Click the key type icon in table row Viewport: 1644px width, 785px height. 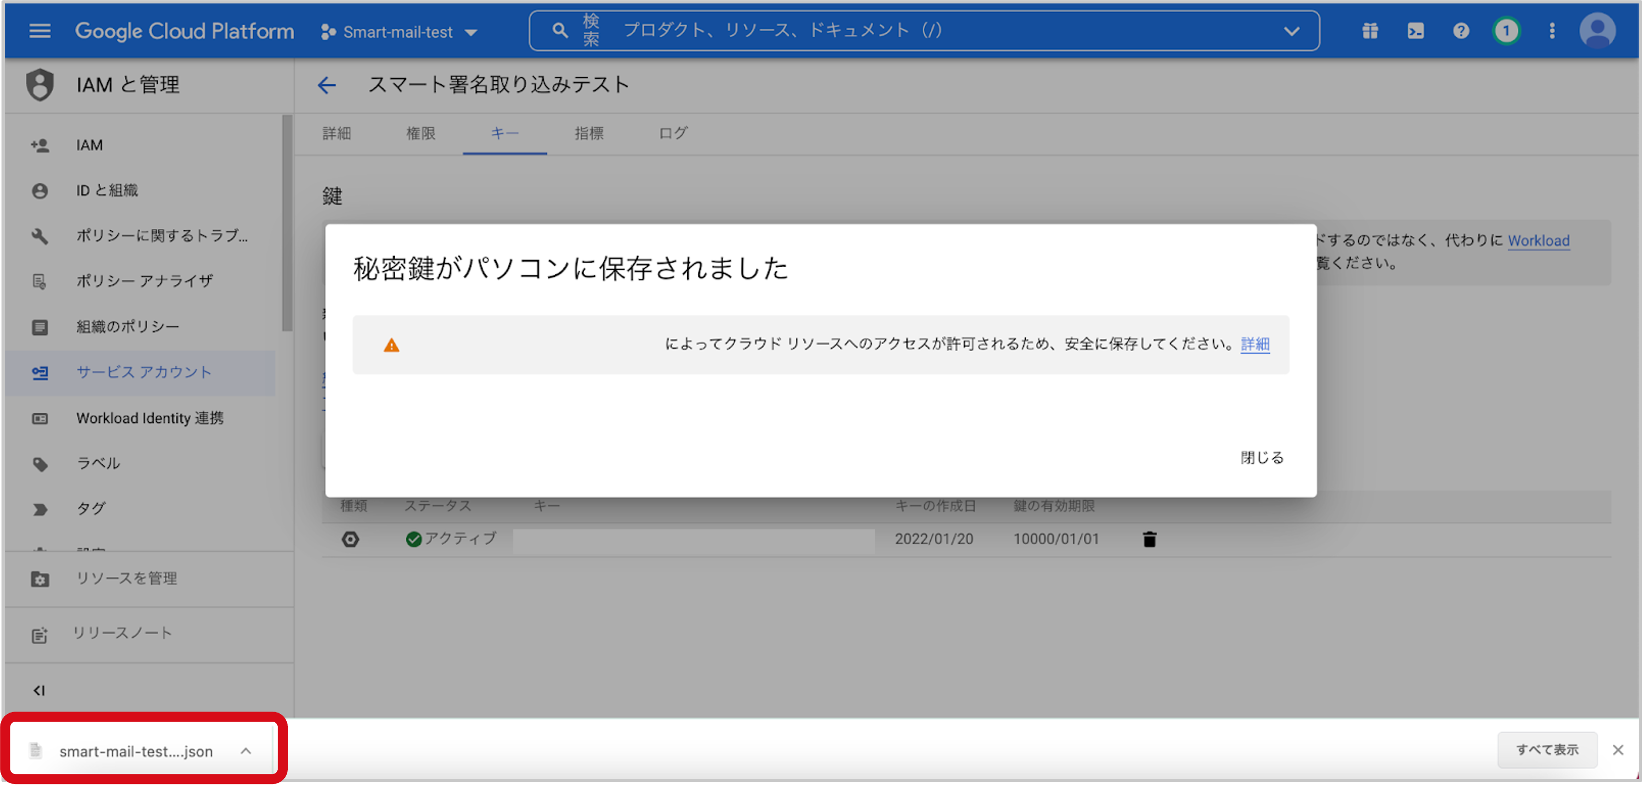(x=351, y=540)
